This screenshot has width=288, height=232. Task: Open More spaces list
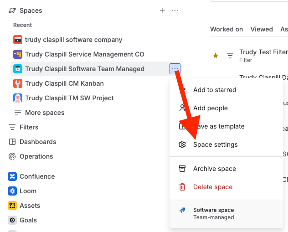tap(45, 113)
